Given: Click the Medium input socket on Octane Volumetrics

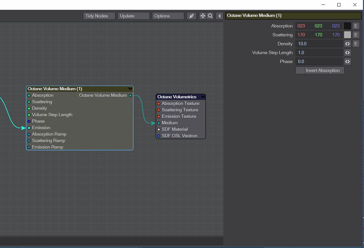Looking at the screenshot, I should click(x=159, y=123).
